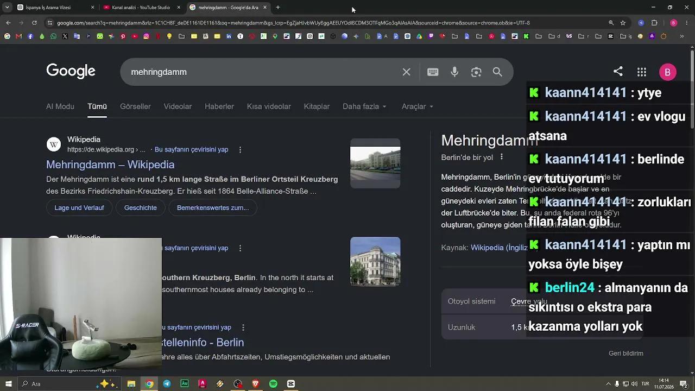Share the search results page
Screen dimensions: 695x391
(x=618, y=71)
